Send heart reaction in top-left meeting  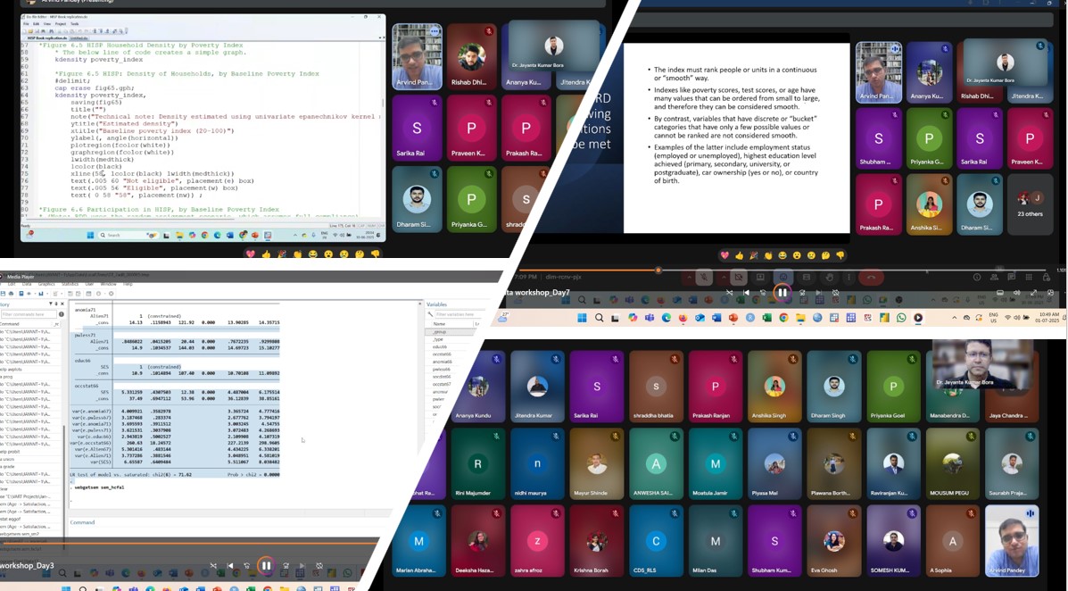[x=250, y=254]
